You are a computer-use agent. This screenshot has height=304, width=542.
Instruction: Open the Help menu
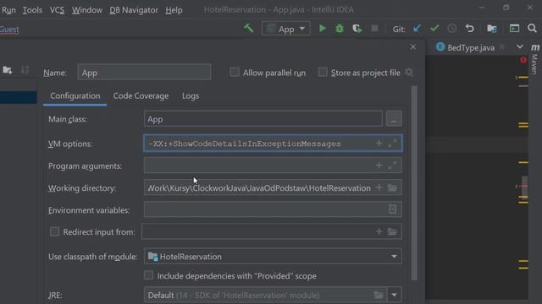(174, 10)
